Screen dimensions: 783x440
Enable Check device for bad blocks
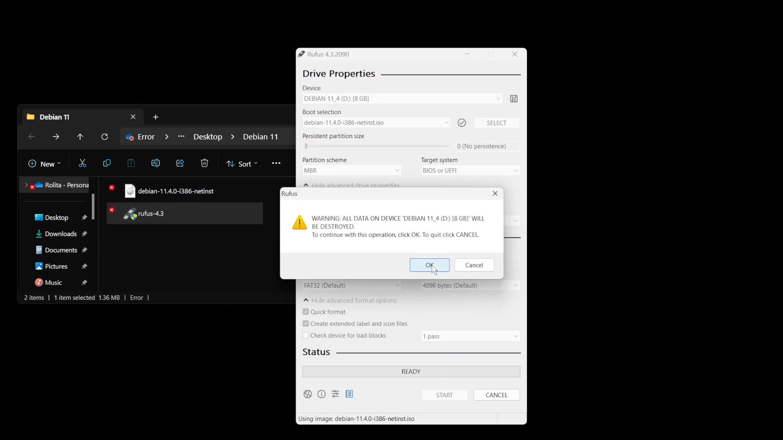pyautogui.click(x=306, y=335)
